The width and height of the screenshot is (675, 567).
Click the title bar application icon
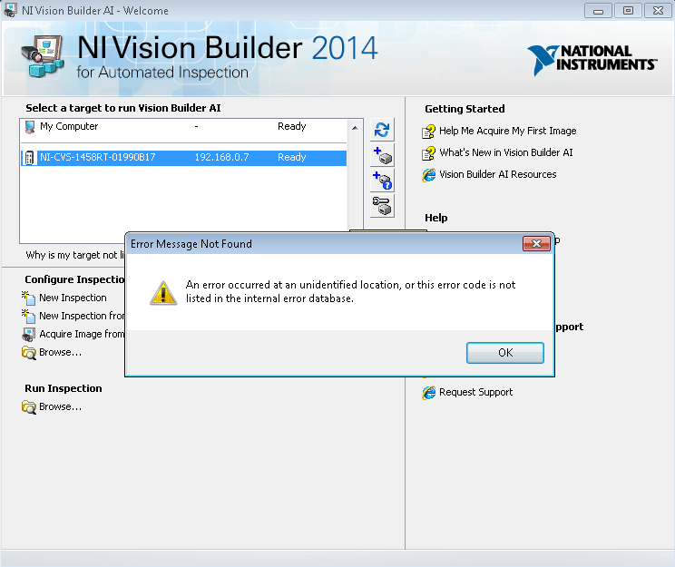pos(10,10)
